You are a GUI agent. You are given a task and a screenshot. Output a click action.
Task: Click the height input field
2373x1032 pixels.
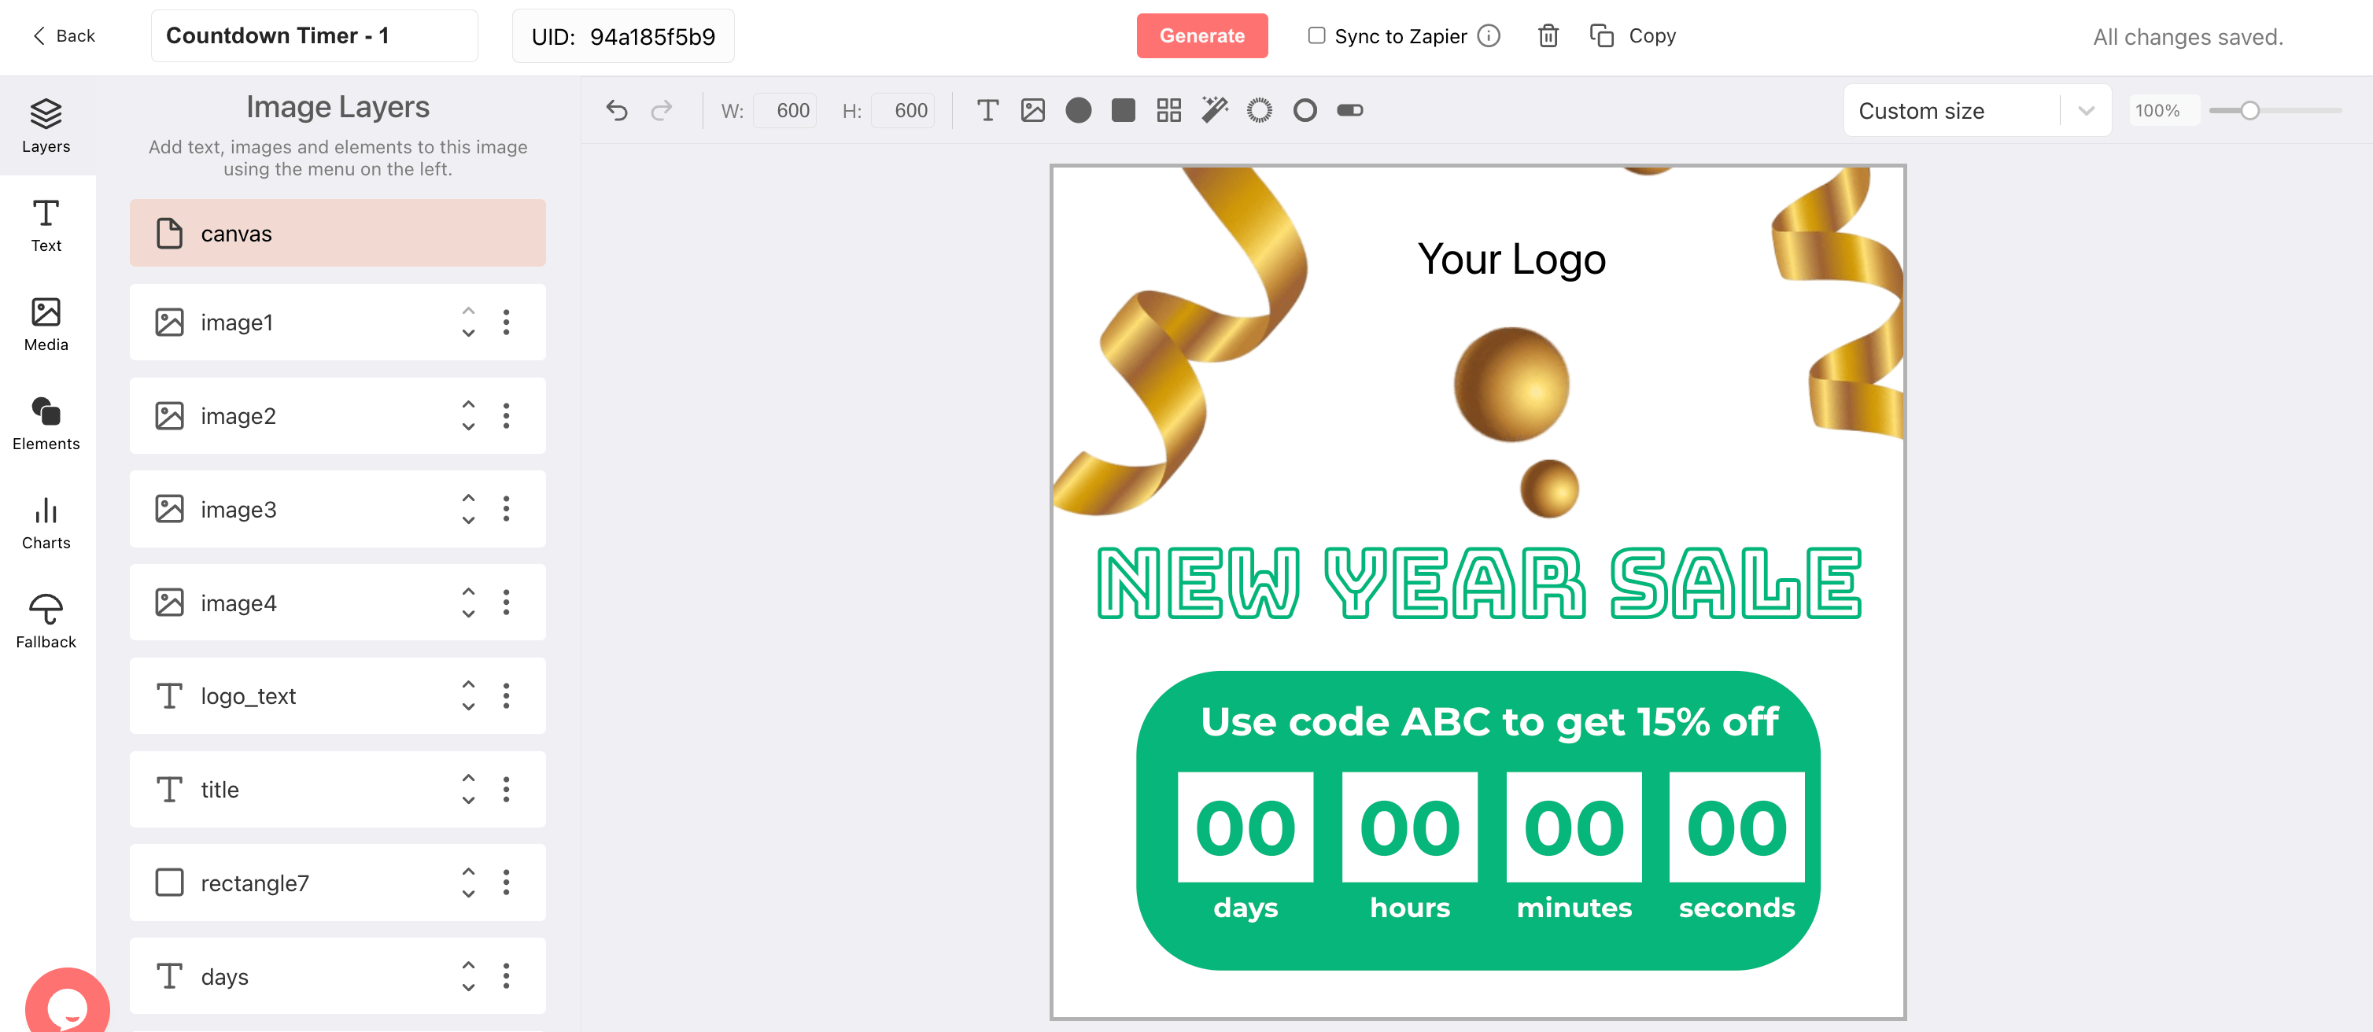(x=902, y=110)
